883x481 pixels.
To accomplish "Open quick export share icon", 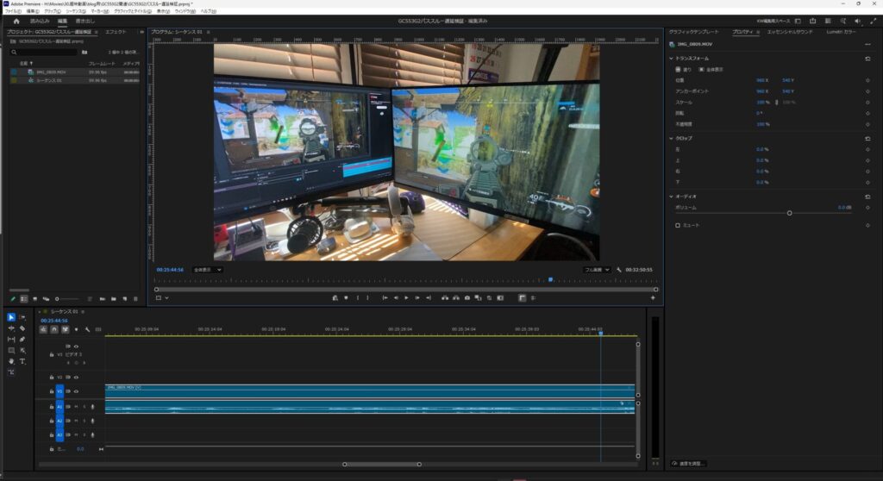I will (x=812, y=21).
